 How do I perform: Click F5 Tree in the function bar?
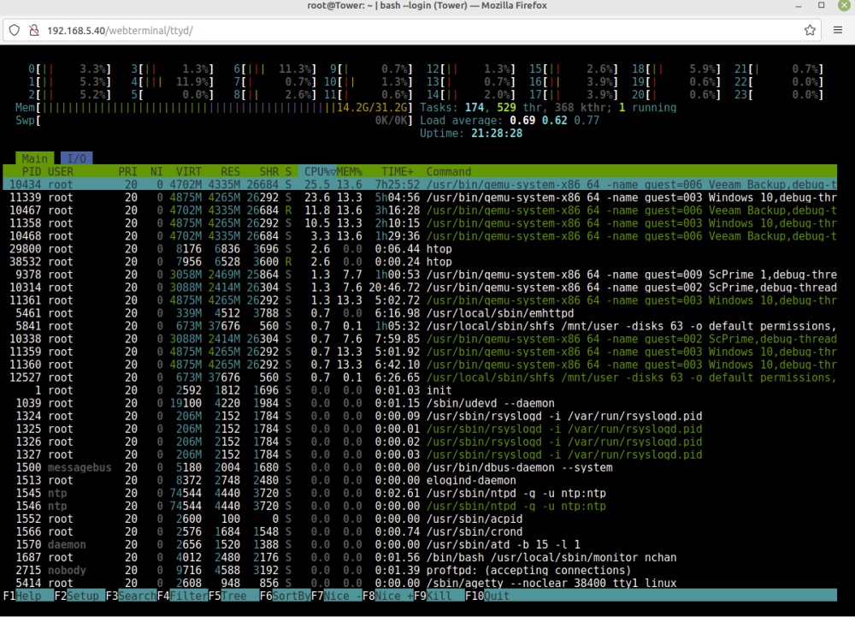point(234,596)
